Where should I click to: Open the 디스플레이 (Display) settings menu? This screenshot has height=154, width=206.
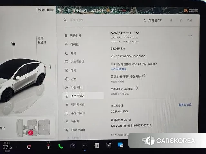(74, 62)
